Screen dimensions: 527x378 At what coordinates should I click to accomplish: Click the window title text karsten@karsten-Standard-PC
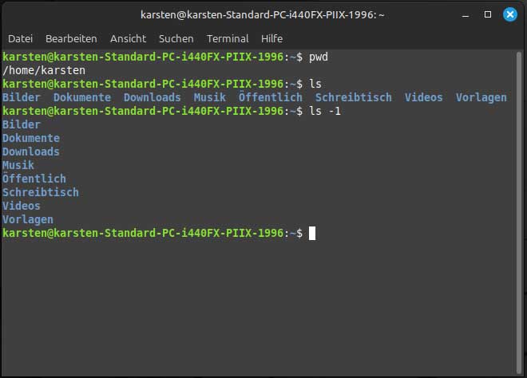(262, 15)
